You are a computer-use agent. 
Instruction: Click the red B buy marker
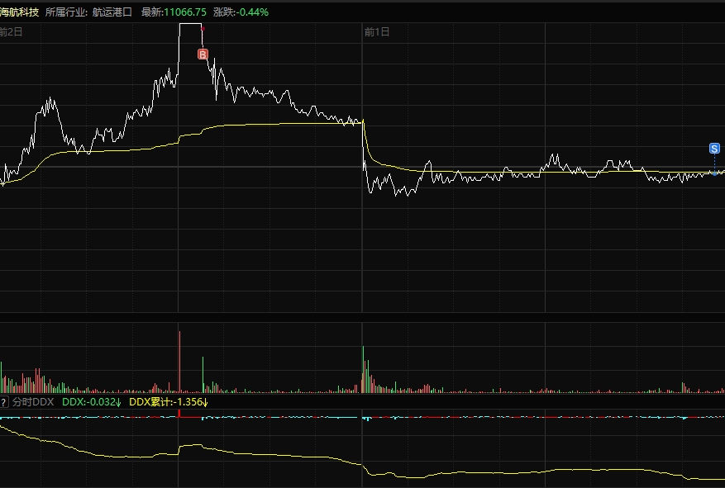pyautogui.click(x=203, y=54)
